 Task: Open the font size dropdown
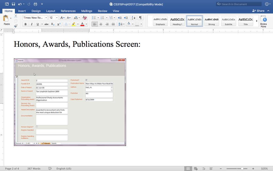click(x=57, y=18)
